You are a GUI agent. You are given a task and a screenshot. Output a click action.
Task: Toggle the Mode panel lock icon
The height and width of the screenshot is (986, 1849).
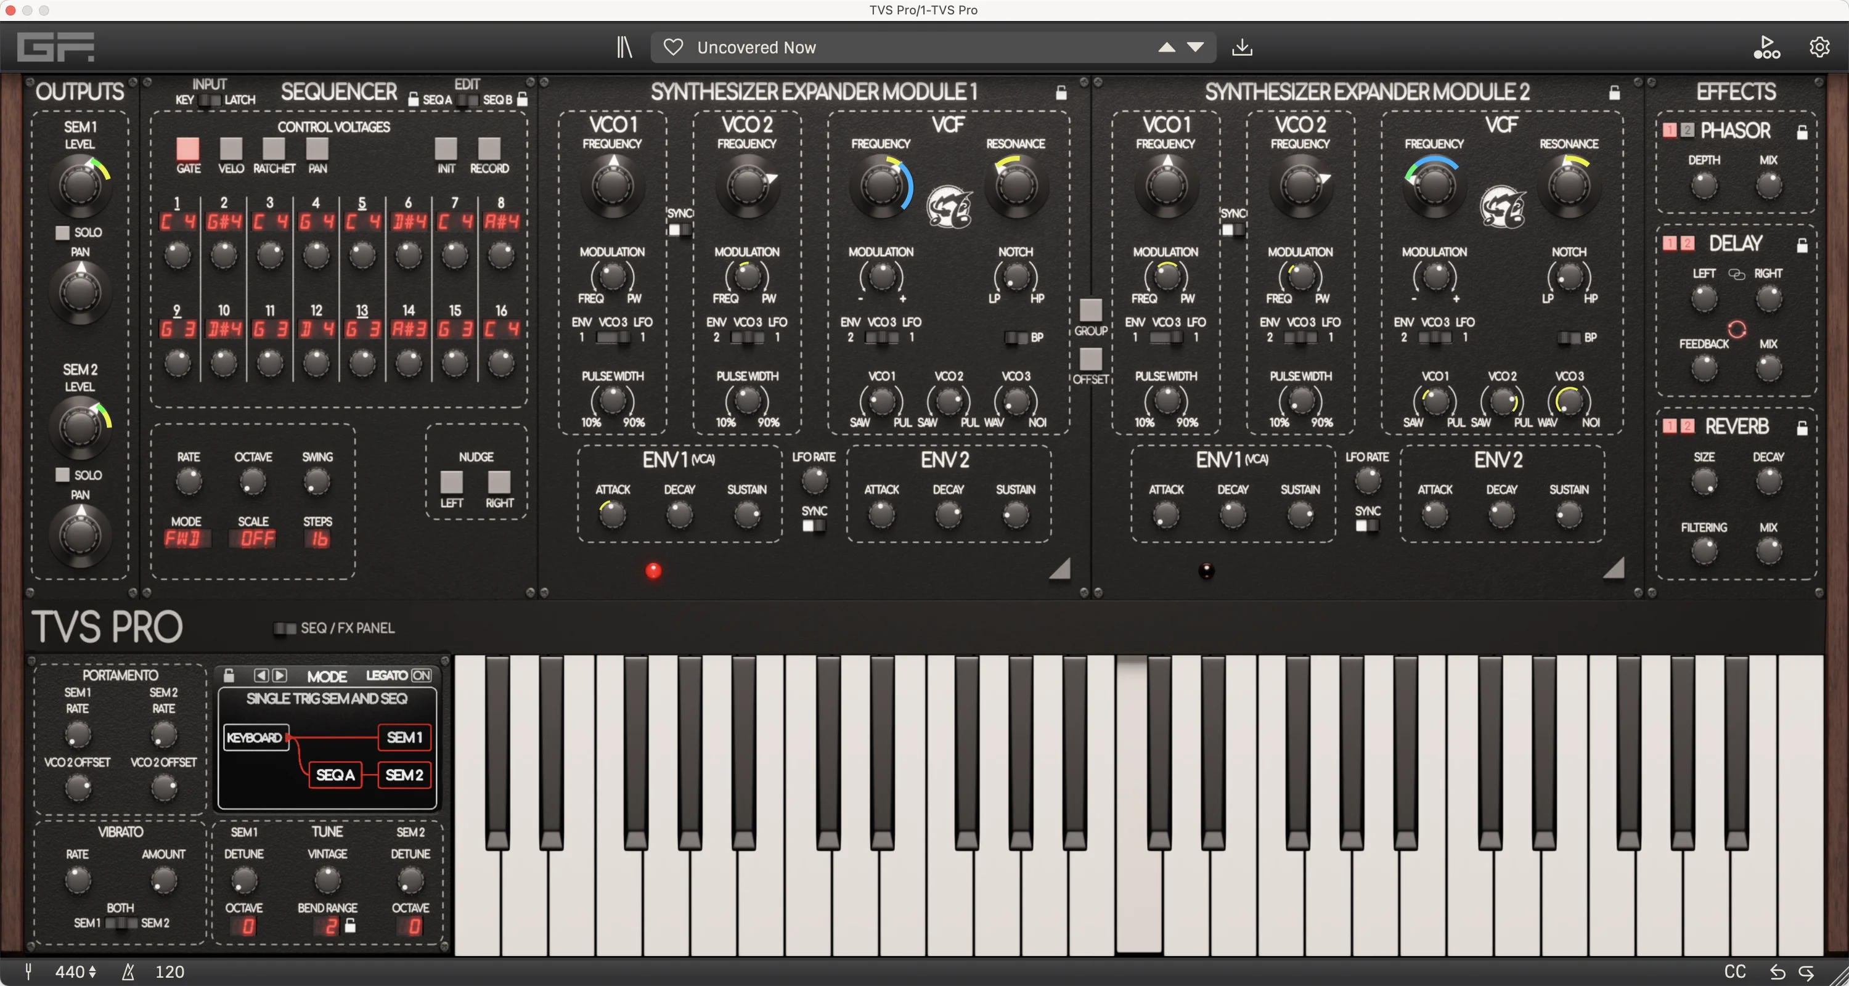229,675
